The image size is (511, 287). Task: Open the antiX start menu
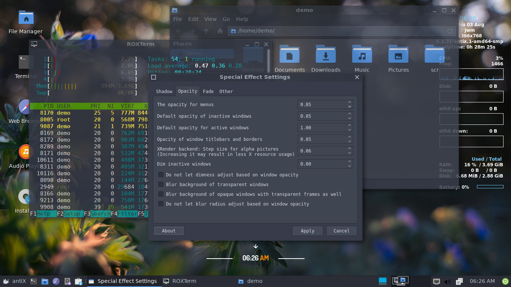coord(14,281)
